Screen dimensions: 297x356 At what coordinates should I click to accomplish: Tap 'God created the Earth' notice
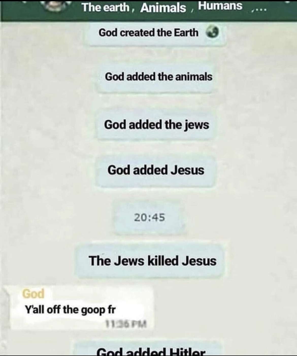[157, 33]
